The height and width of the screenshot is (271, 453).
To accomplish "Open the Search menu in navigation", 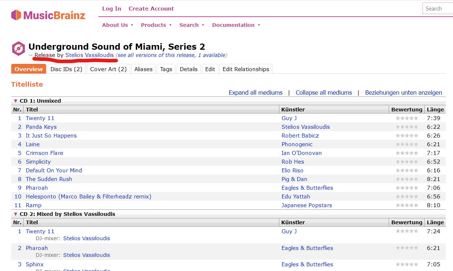I will point(192,25).
